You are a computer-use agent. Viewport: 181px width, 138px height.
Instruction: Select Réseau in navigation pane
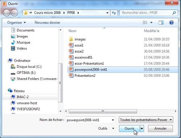(16, 91)
